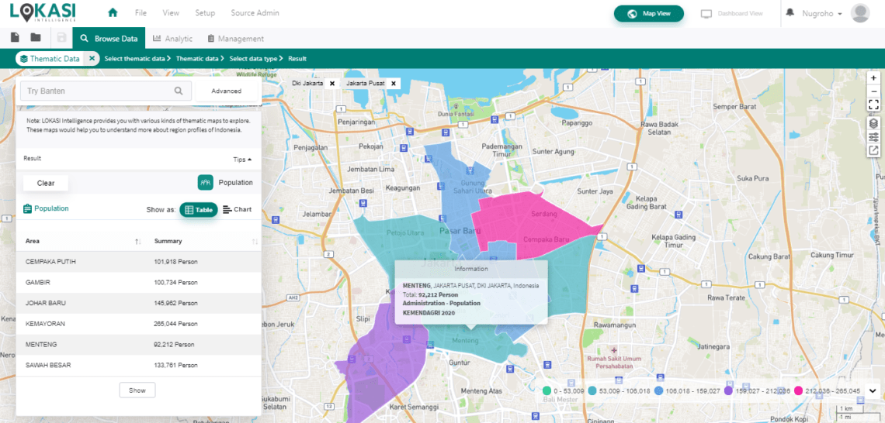Open map filter sliders settings icon
Viewport: 885px width, 423px height.
tap(873, 137)
